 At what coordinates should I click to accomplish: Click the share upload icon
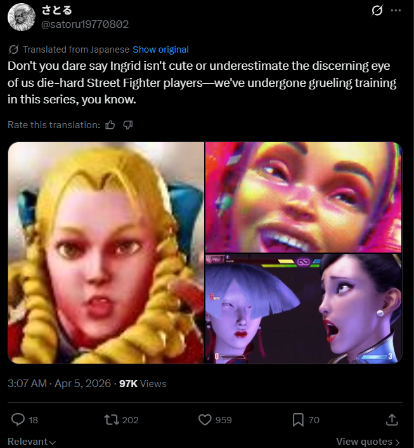(392, 419)
